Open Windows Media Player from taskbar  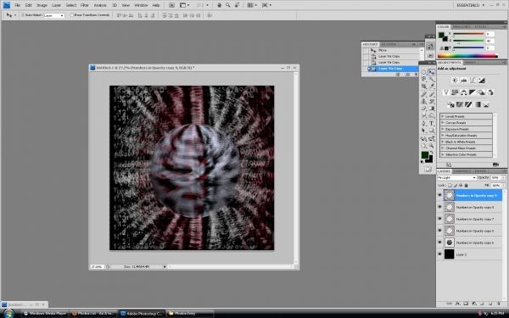coord(45,314)
